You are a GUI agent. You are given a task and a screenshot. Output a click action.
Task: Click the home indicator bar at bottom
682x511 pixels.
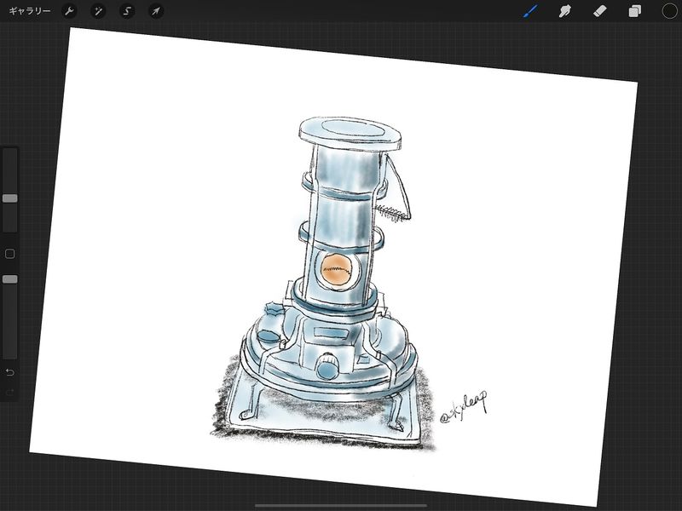click(x=341, y=505)
